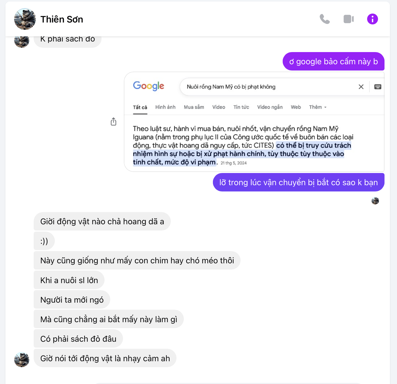This screenshot has width=397, height=384.
Task: Start a voice call with Thiên Sơn
Action: [x=324, y=19]
